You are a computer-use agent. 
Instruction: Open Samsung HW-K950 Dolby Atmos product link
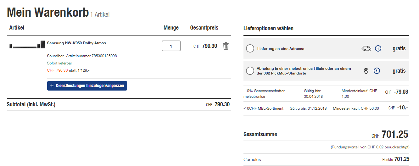point(76,43)
